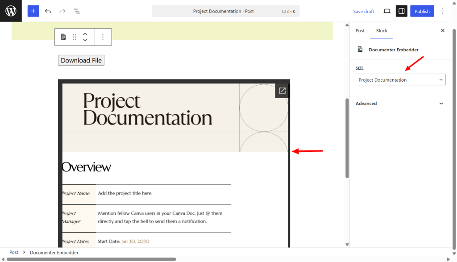
Task: Click the WordPress logo icon
Action: [x=10, y=11]
